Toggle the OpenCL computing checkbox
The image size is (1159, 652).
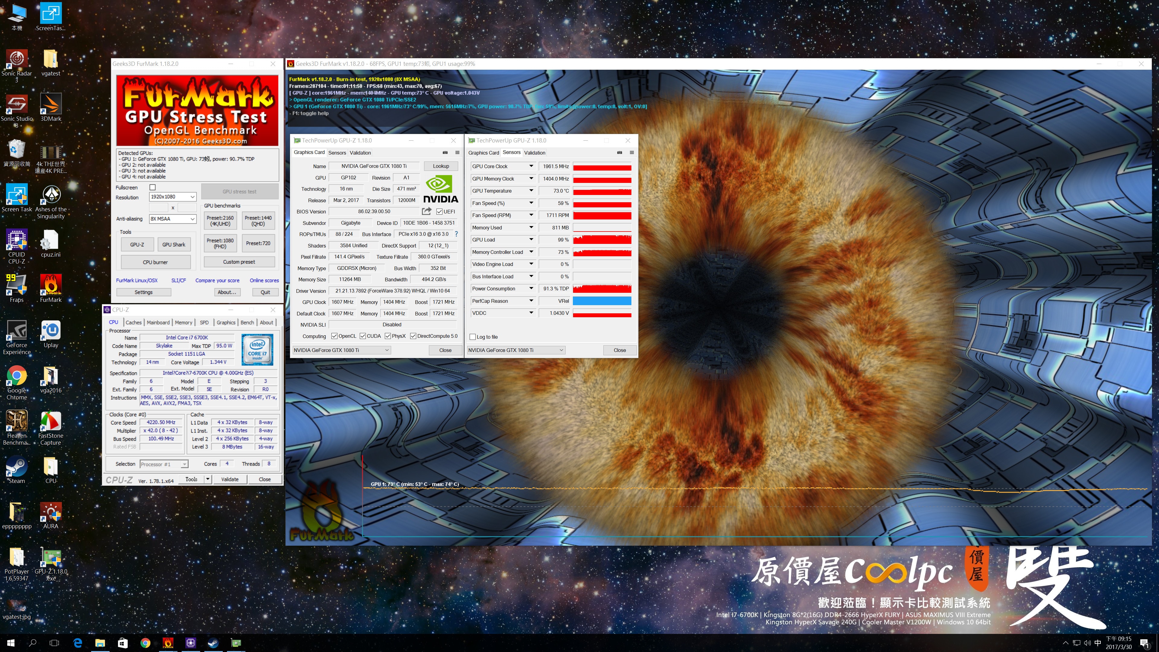click(334, 336)
